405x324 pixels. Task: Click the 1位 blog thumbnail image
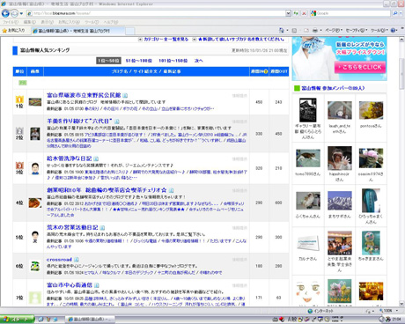pyautogui.click(x=35, y=102)
